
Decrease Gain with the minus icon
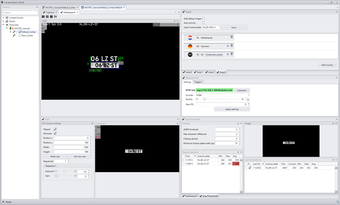(x=55, y=176)
